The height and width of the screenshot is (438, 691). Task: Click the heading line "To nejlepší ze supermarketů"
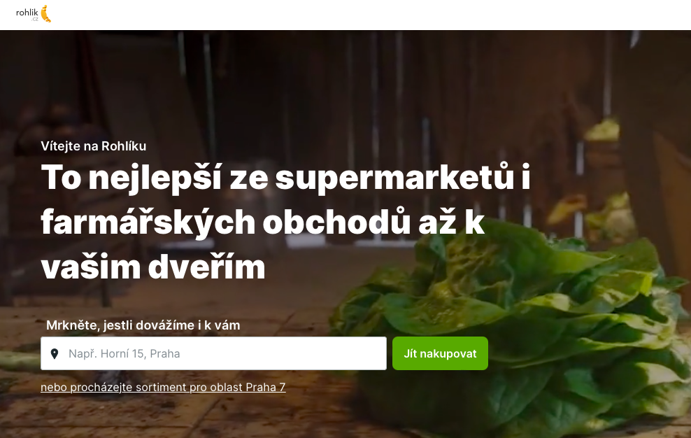[x=277, y=177]
